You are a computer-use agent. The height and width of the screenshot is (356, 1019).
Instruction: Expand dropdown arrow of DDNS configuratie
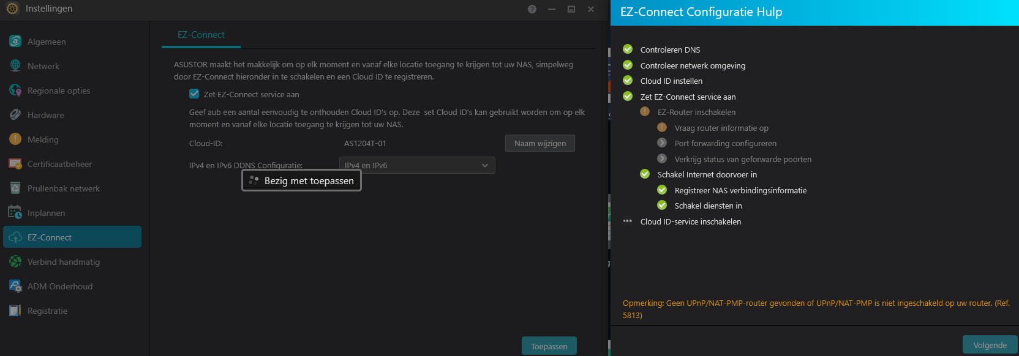point(485,165)
